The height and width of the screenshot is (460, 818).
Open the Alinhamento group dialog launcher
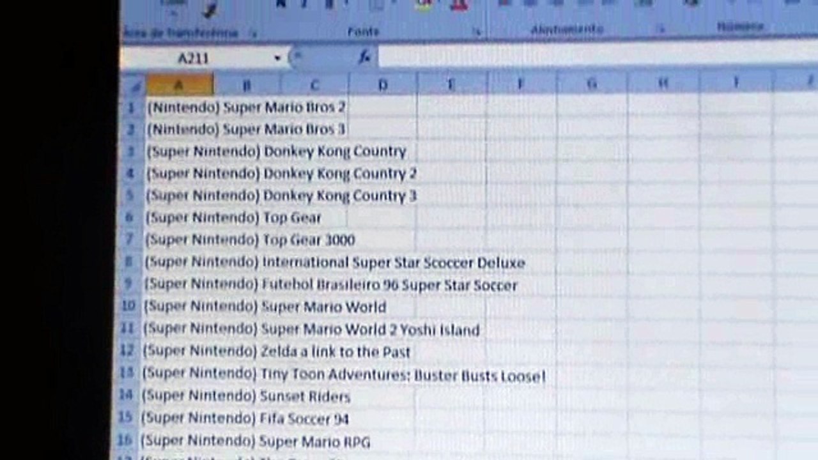coord(661,29)
